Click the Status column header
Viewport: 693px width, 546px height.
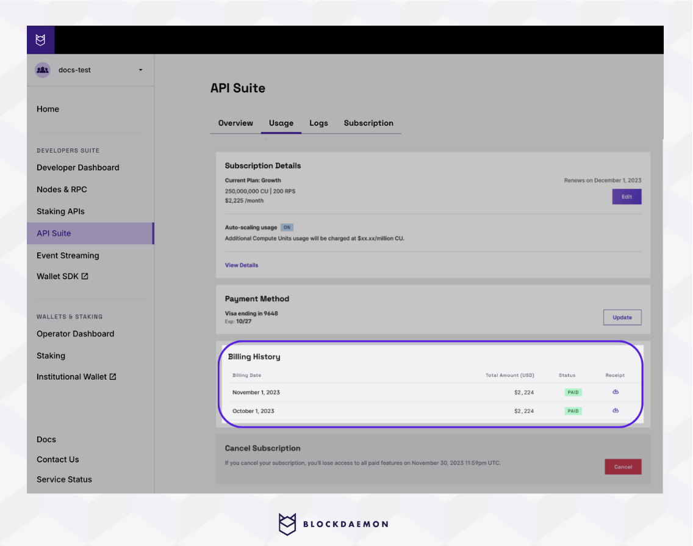tap(567, 375)
